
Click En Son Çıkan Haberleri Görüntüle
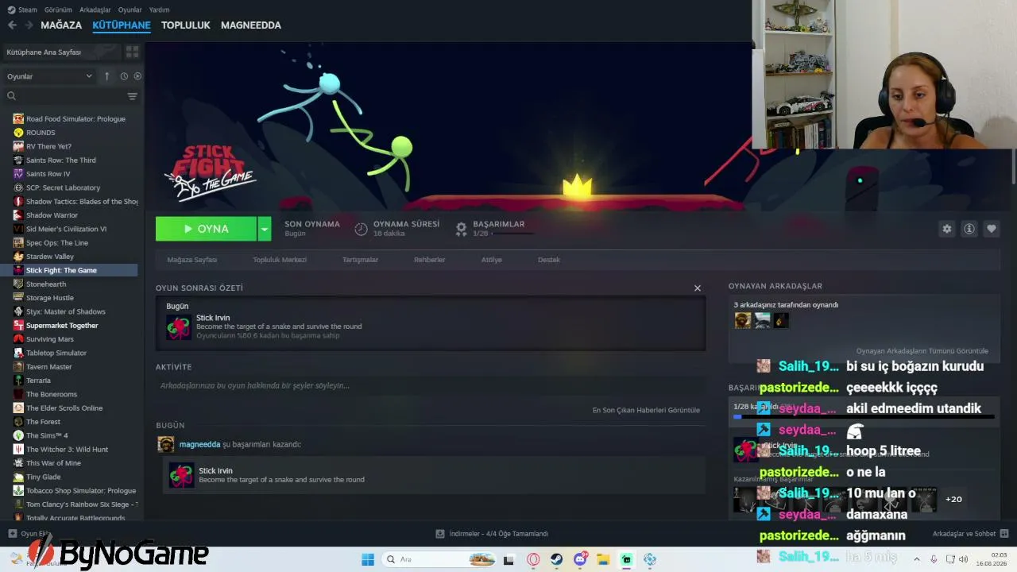[x=646, y=411]
